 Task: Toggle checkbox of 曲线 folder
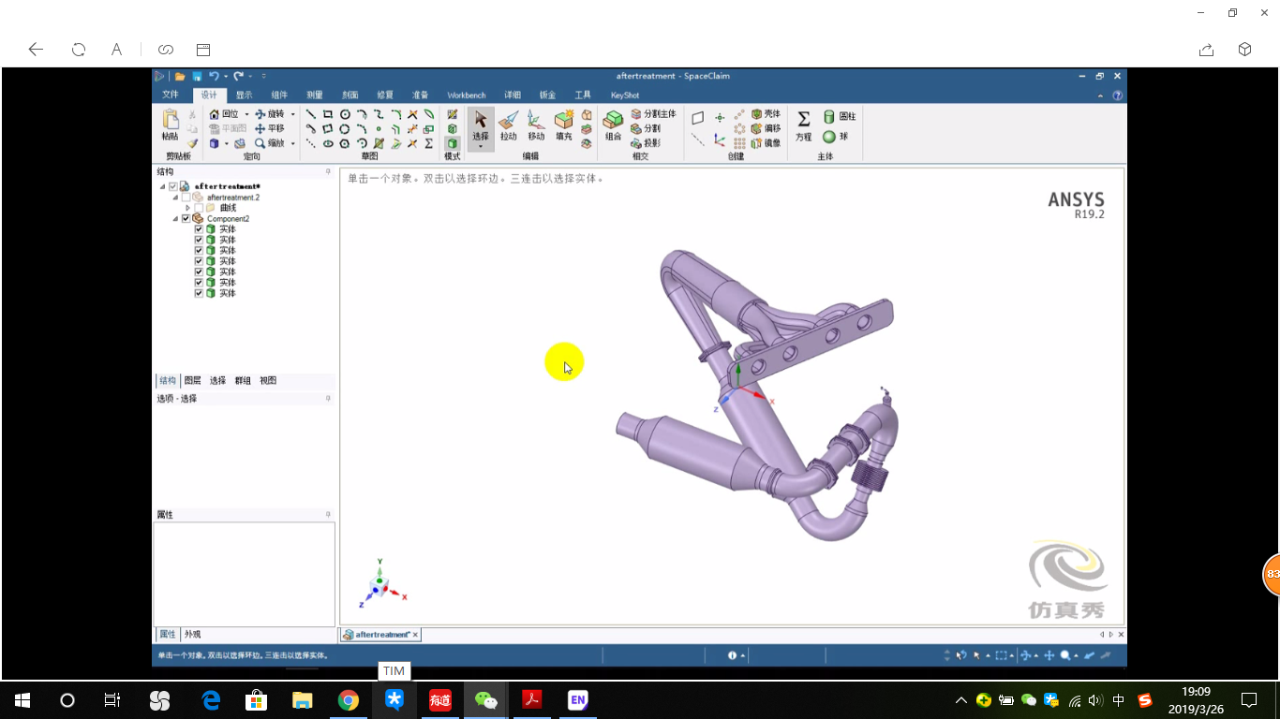[x=199, y=208]
